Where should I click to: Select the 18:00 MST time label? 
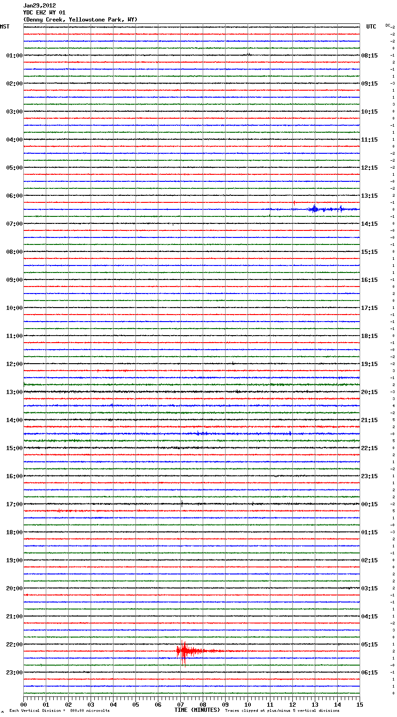[x=14, y=532]
